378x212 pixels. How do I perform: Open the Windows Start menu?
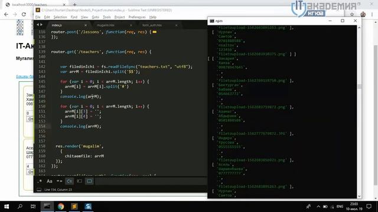point(6,207)
